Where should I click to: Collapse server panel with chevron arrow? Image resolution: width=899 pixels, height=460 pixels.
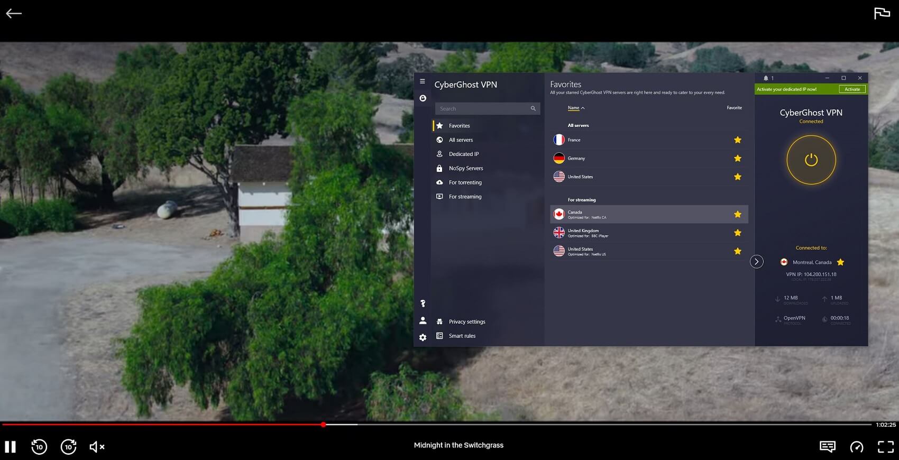757,262
